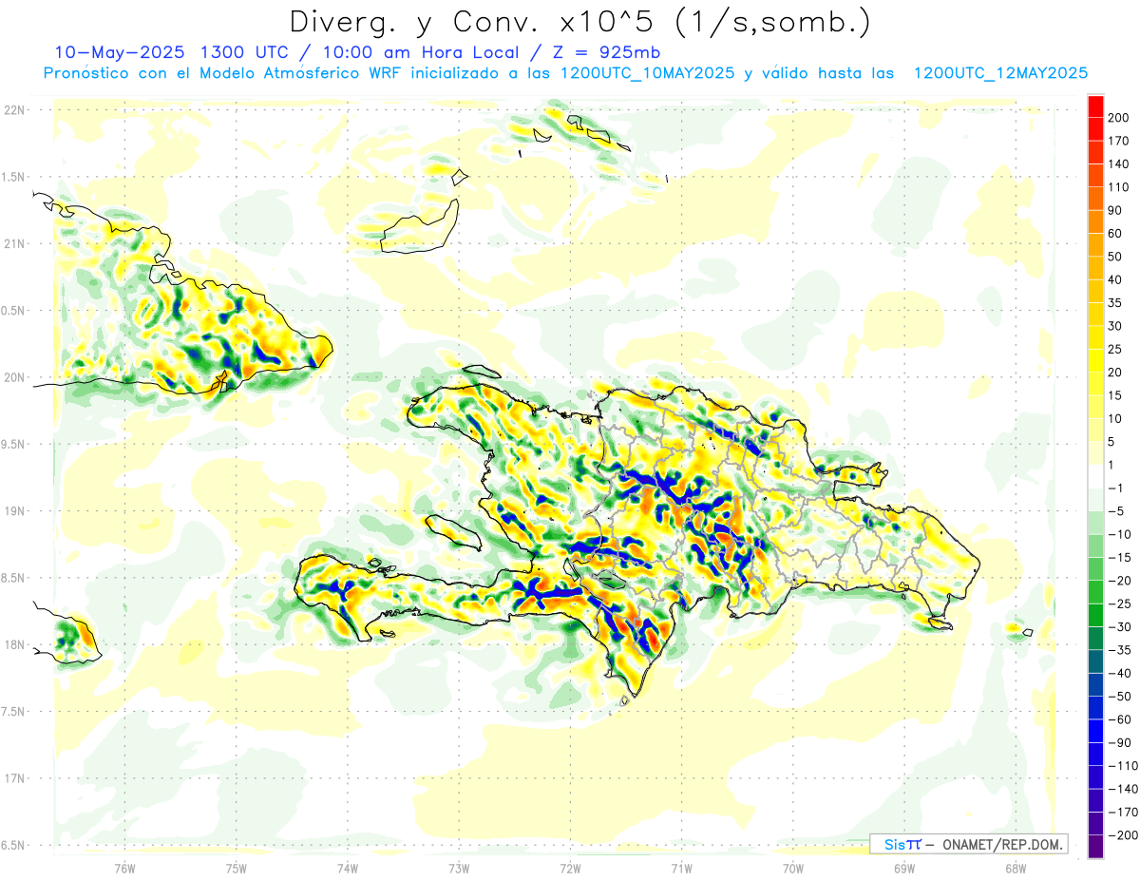
Task: Click the '140' value on the color scale
Action: 1118,164
